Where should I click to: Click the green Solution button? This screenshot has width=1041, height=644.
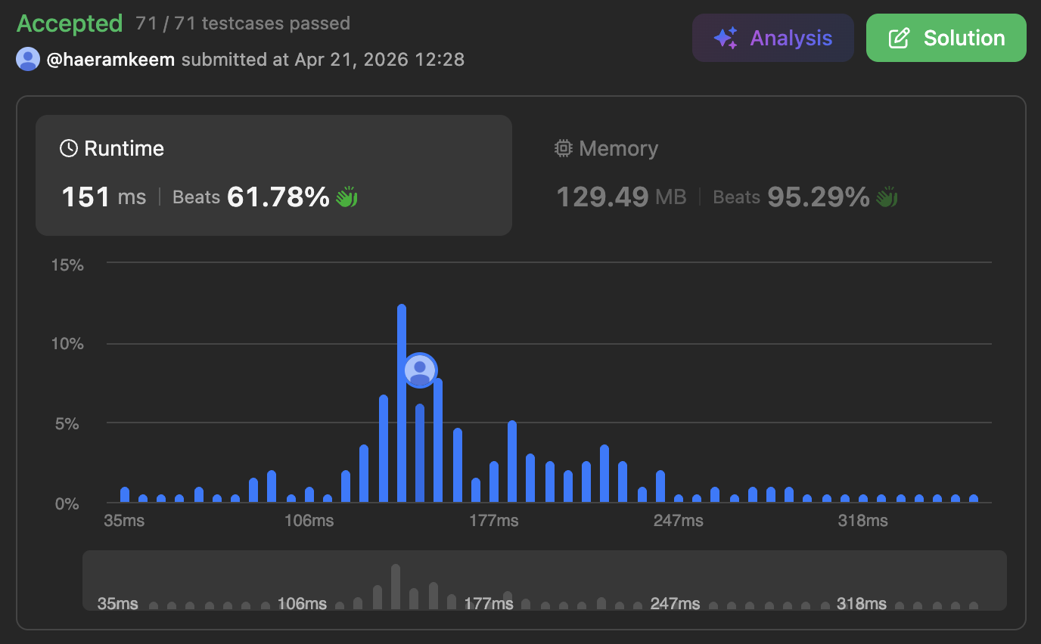[x=946, y=38]
